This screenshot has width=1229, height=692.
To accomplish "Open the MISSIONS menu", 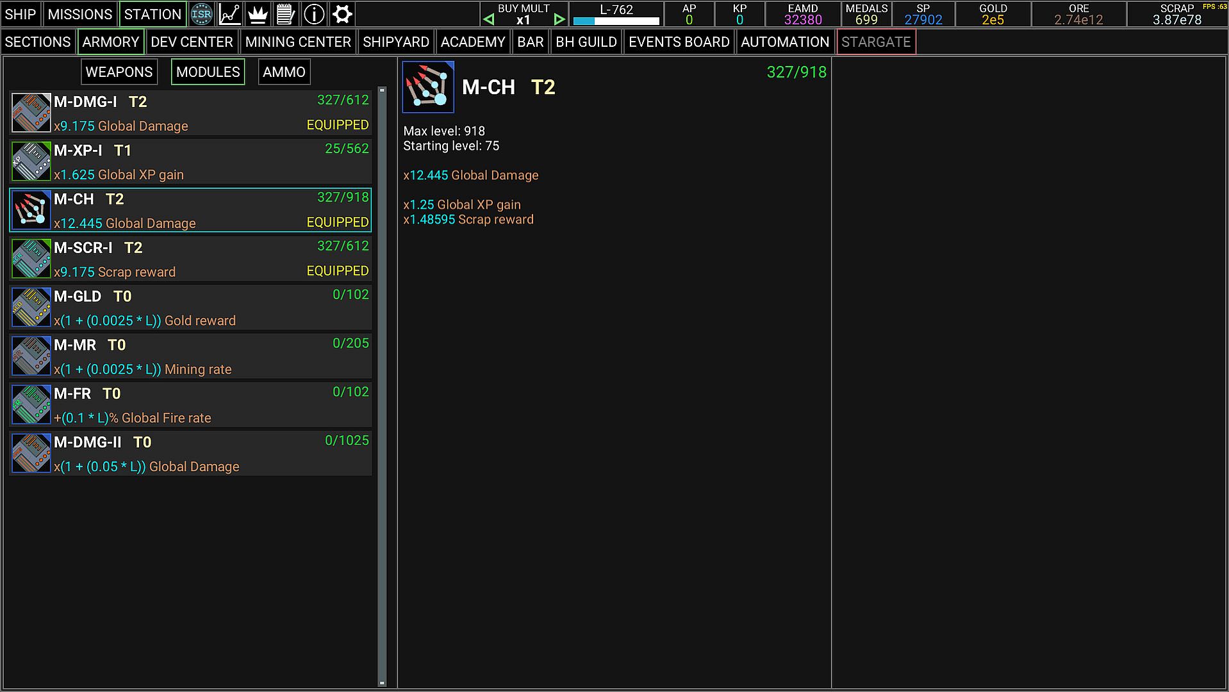I will [x=79, y=14].
